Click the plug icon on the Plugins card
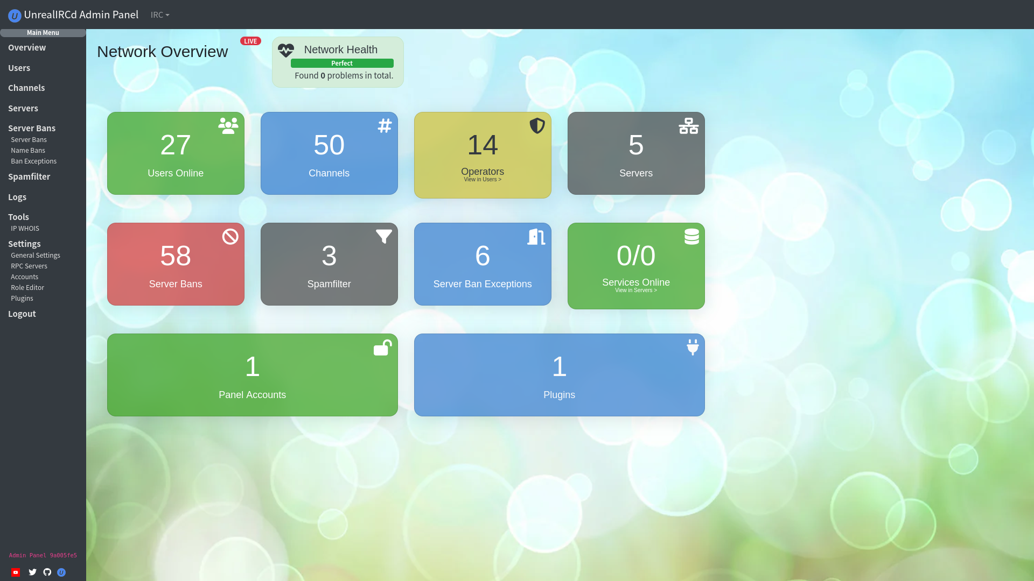Image resolution: width=1034 pixels, height=581 pixels. pos(692,347)
